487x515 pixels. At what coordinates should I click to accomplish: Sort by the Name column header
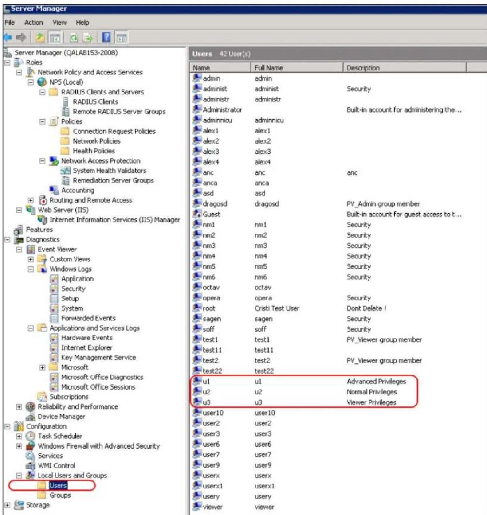[220, 68]
